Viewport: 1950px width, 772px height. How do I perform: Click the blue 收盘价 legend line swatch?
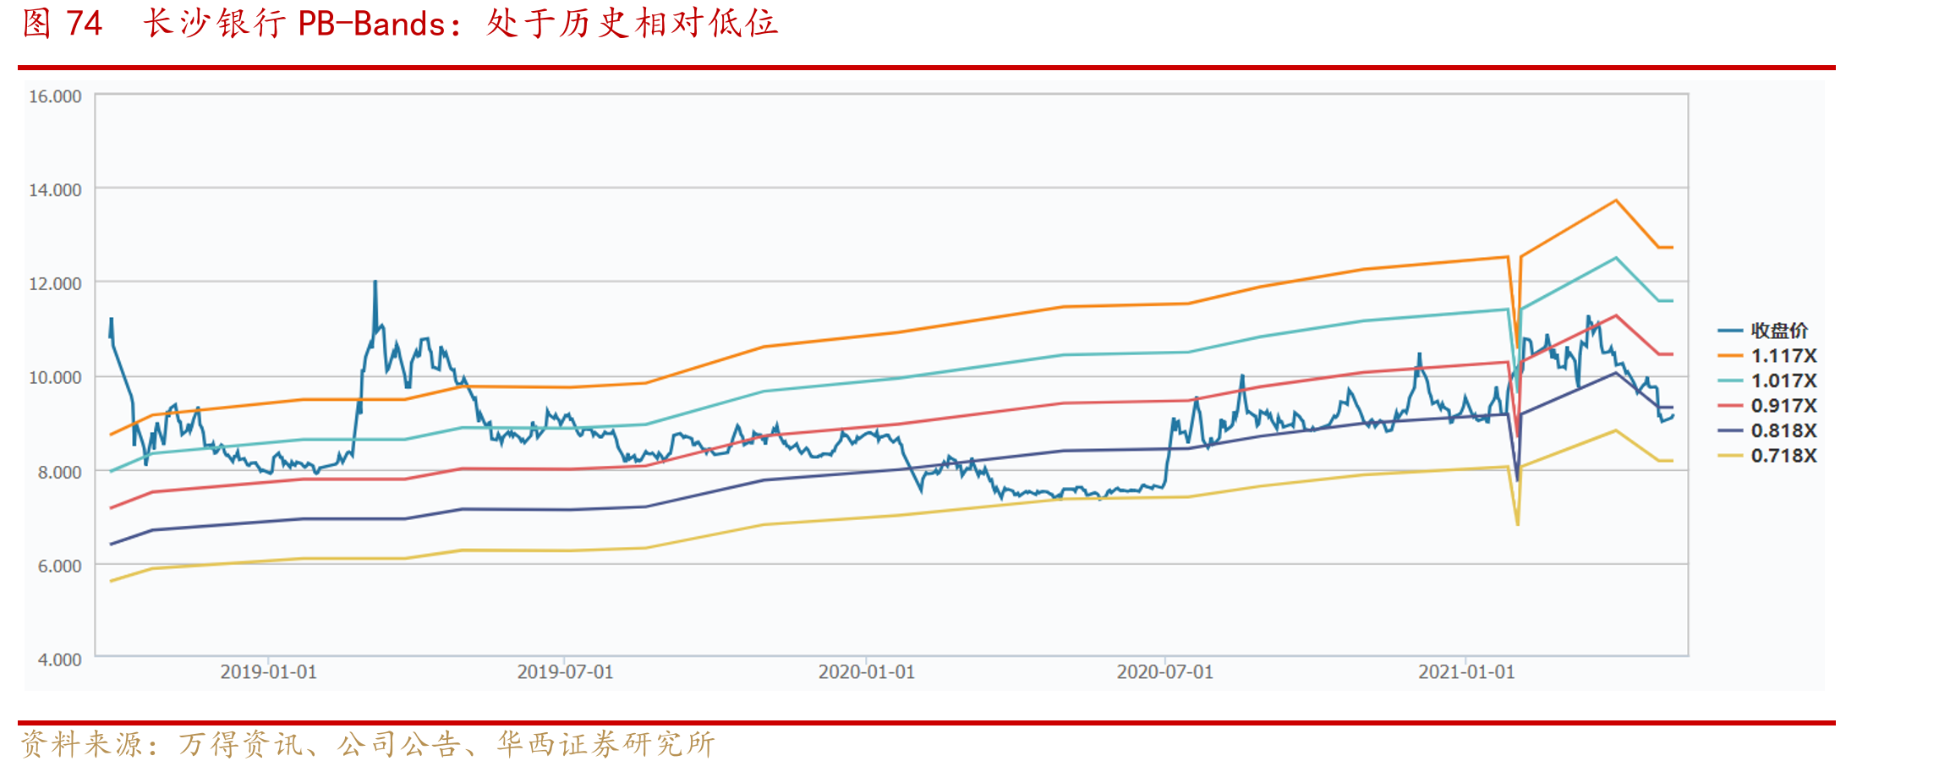coord(1730,331)
